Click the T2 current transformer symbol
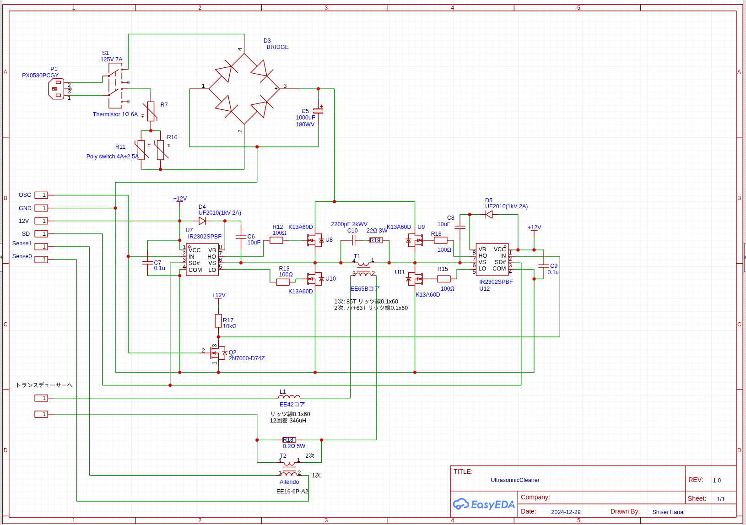746x525 pixels. click(x=289, y=469)
